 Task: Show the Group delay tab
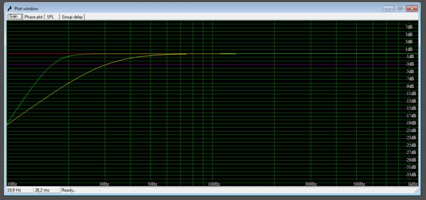72,17
